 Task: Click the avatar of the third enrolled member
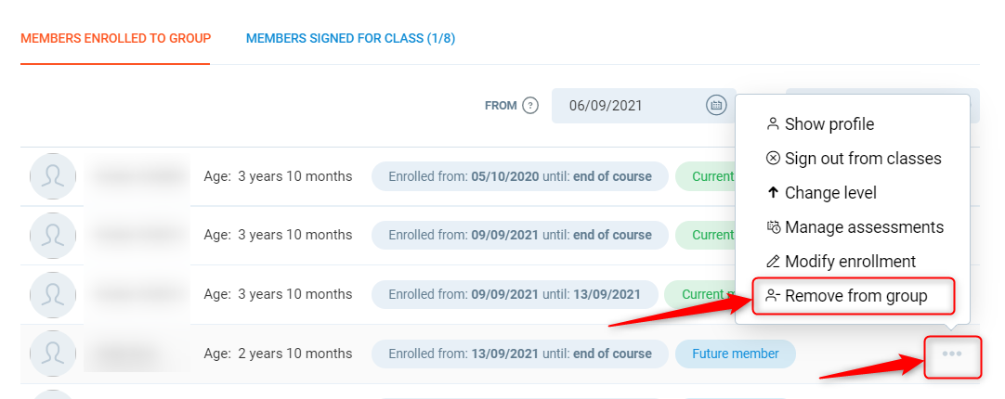click(53, 295)
